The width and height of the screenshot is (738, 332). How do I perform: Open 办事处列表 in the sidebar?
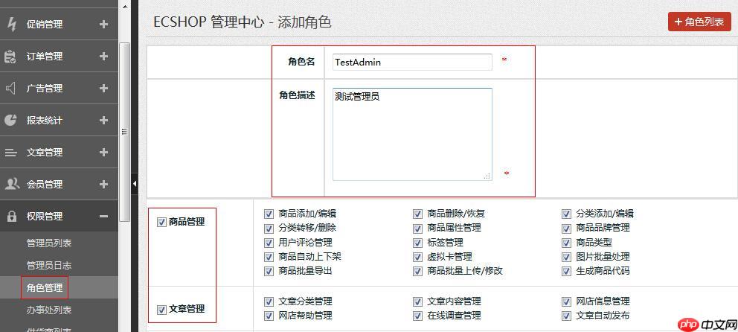[49, 310]
